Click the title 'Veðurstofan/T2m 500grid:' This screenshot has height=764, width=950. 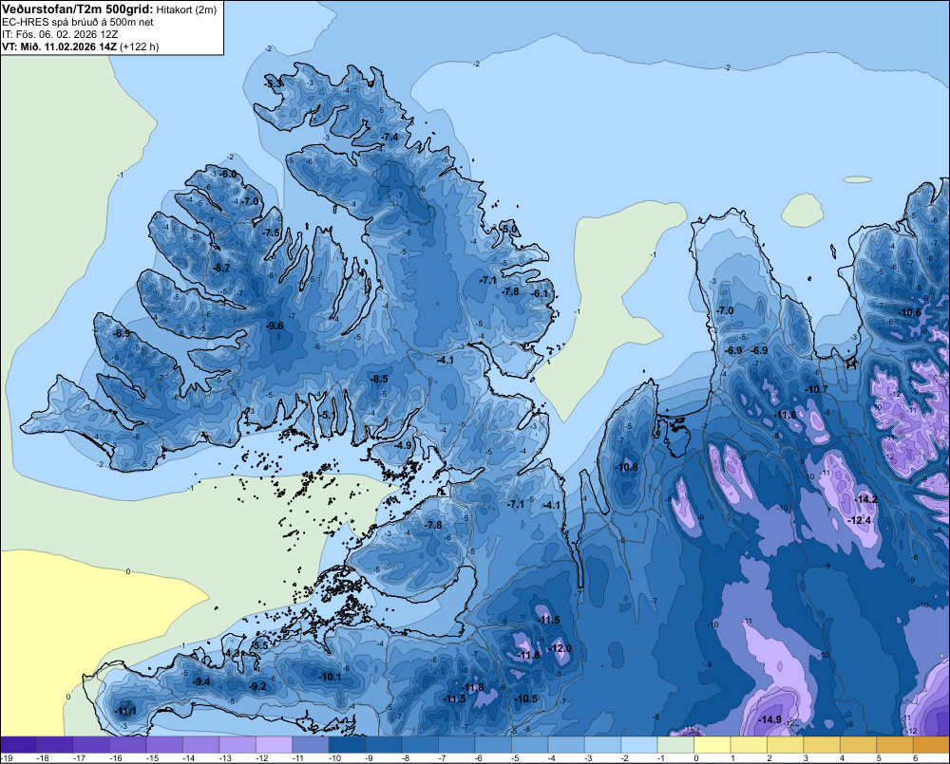click(78, 9)
